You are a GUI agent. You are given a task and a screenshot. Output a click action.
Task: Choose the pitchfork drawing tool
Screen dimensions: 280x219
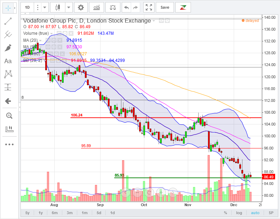[8, 34]
